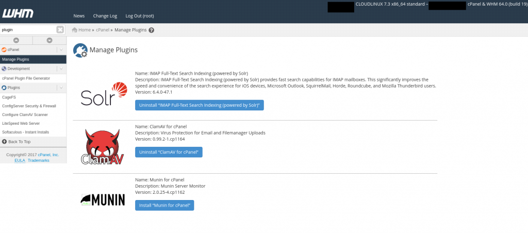Expand all sidebar sections with down arrow
This screenshot has height=233, width=528.
pos(49,40)
